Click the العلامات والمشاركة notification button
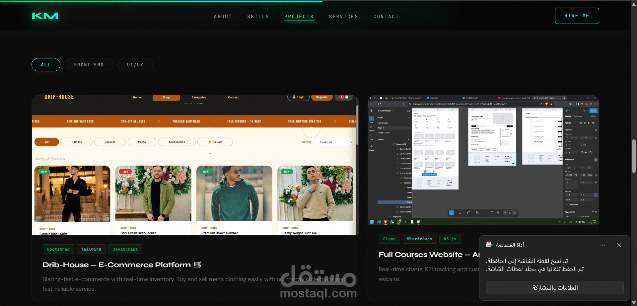Viewport: 637px width, 306px height. coord(555,288)
